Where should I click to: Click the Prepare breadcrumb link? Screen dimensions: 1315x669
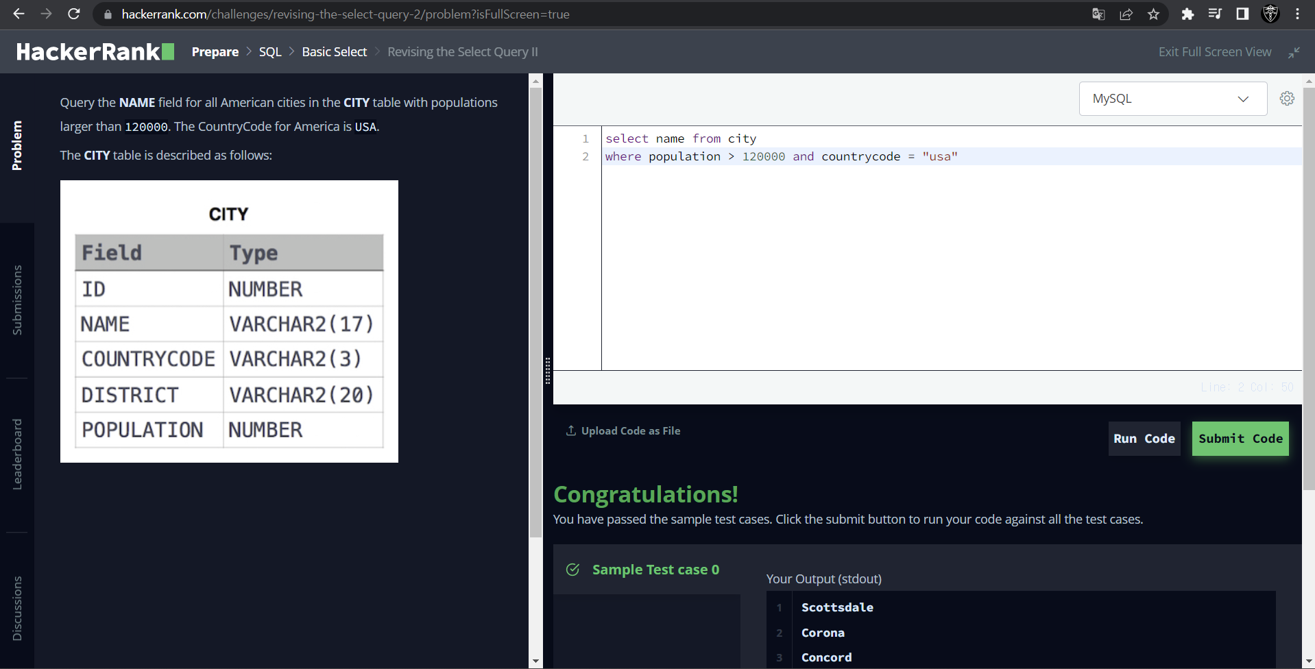point(215,52)
